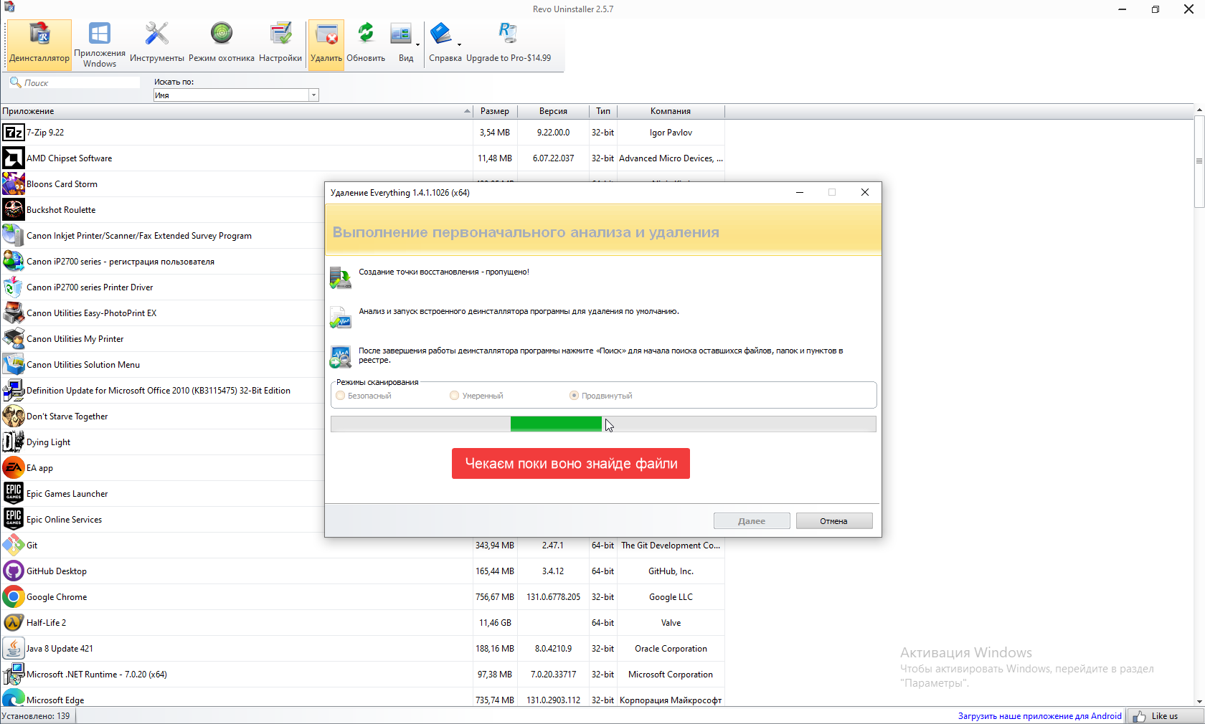The width and height of the screenshot is (1205, 724).
Task: Expand the Справка dropdown arrow
Action: (459, 44)
